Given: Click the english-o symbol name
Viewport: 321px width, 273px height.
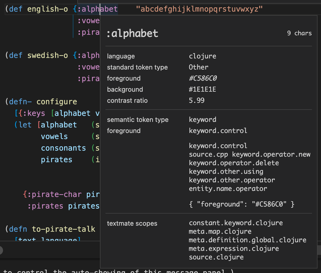Looking at the screenshot, I should (x=47, y=9).
